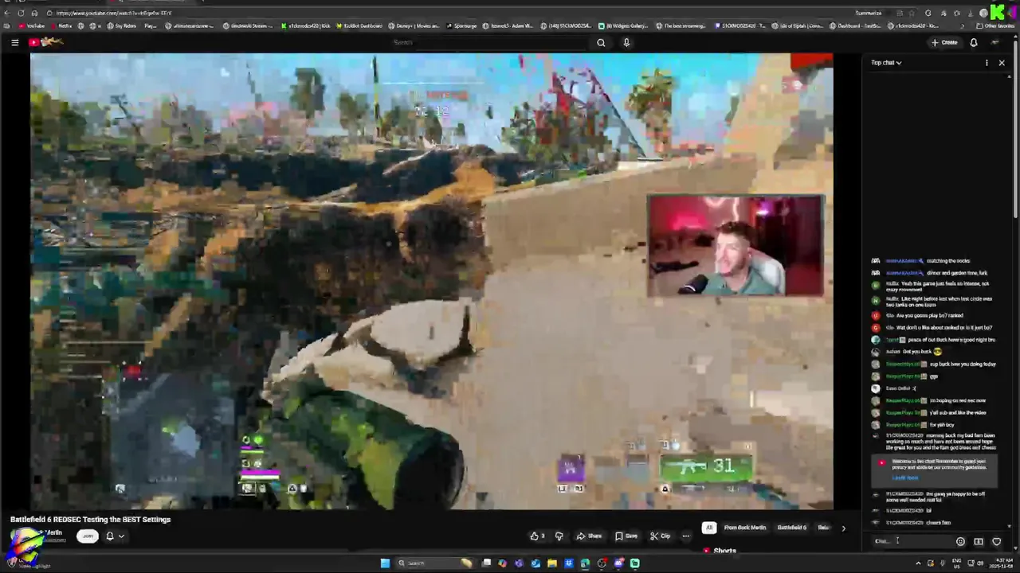Click the Create button in YouTube header

point(944,42)
